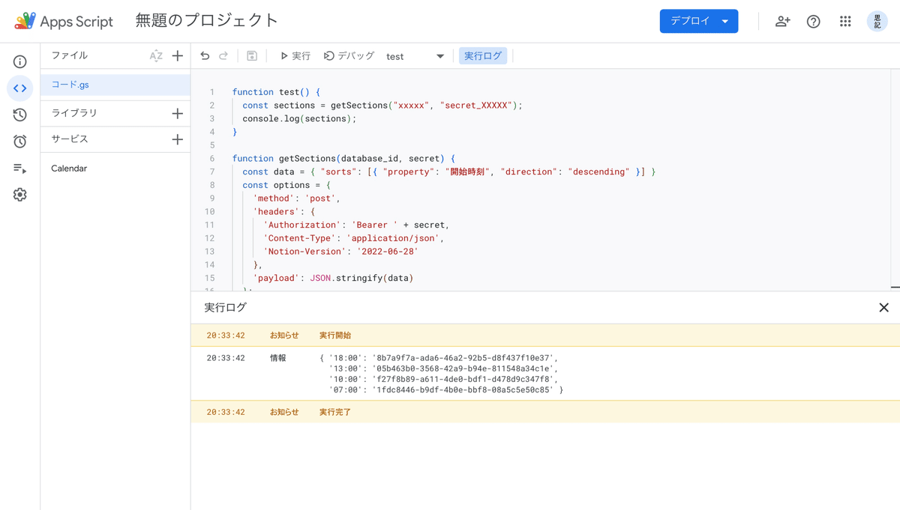Click the 'Content-Type' header line
900x510 pixels.
[354, 238]
